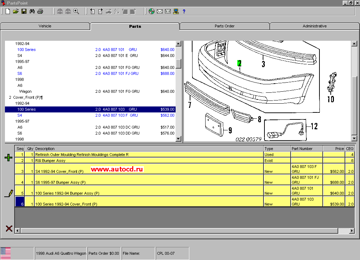Select A6 4A0 807 103 DC row
This screenshot has width=360, height=260.
(x=90, y=127)
